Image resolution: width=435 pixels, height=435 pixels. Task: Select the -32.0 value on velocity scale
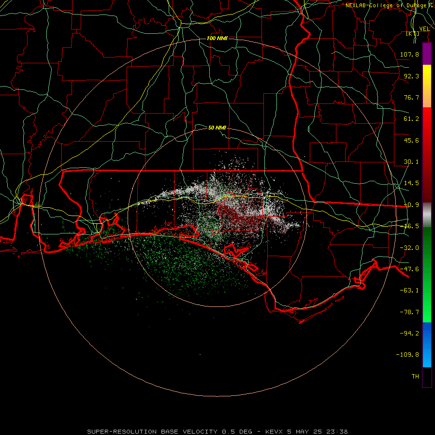tap(409, 248)
